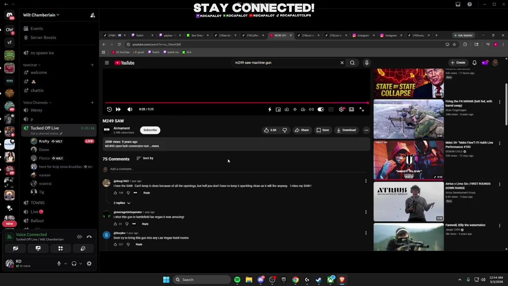Open headphone output options arrow
Image resolution: width=508 pixels, height=286 pixels.
[x=81, y=263]
